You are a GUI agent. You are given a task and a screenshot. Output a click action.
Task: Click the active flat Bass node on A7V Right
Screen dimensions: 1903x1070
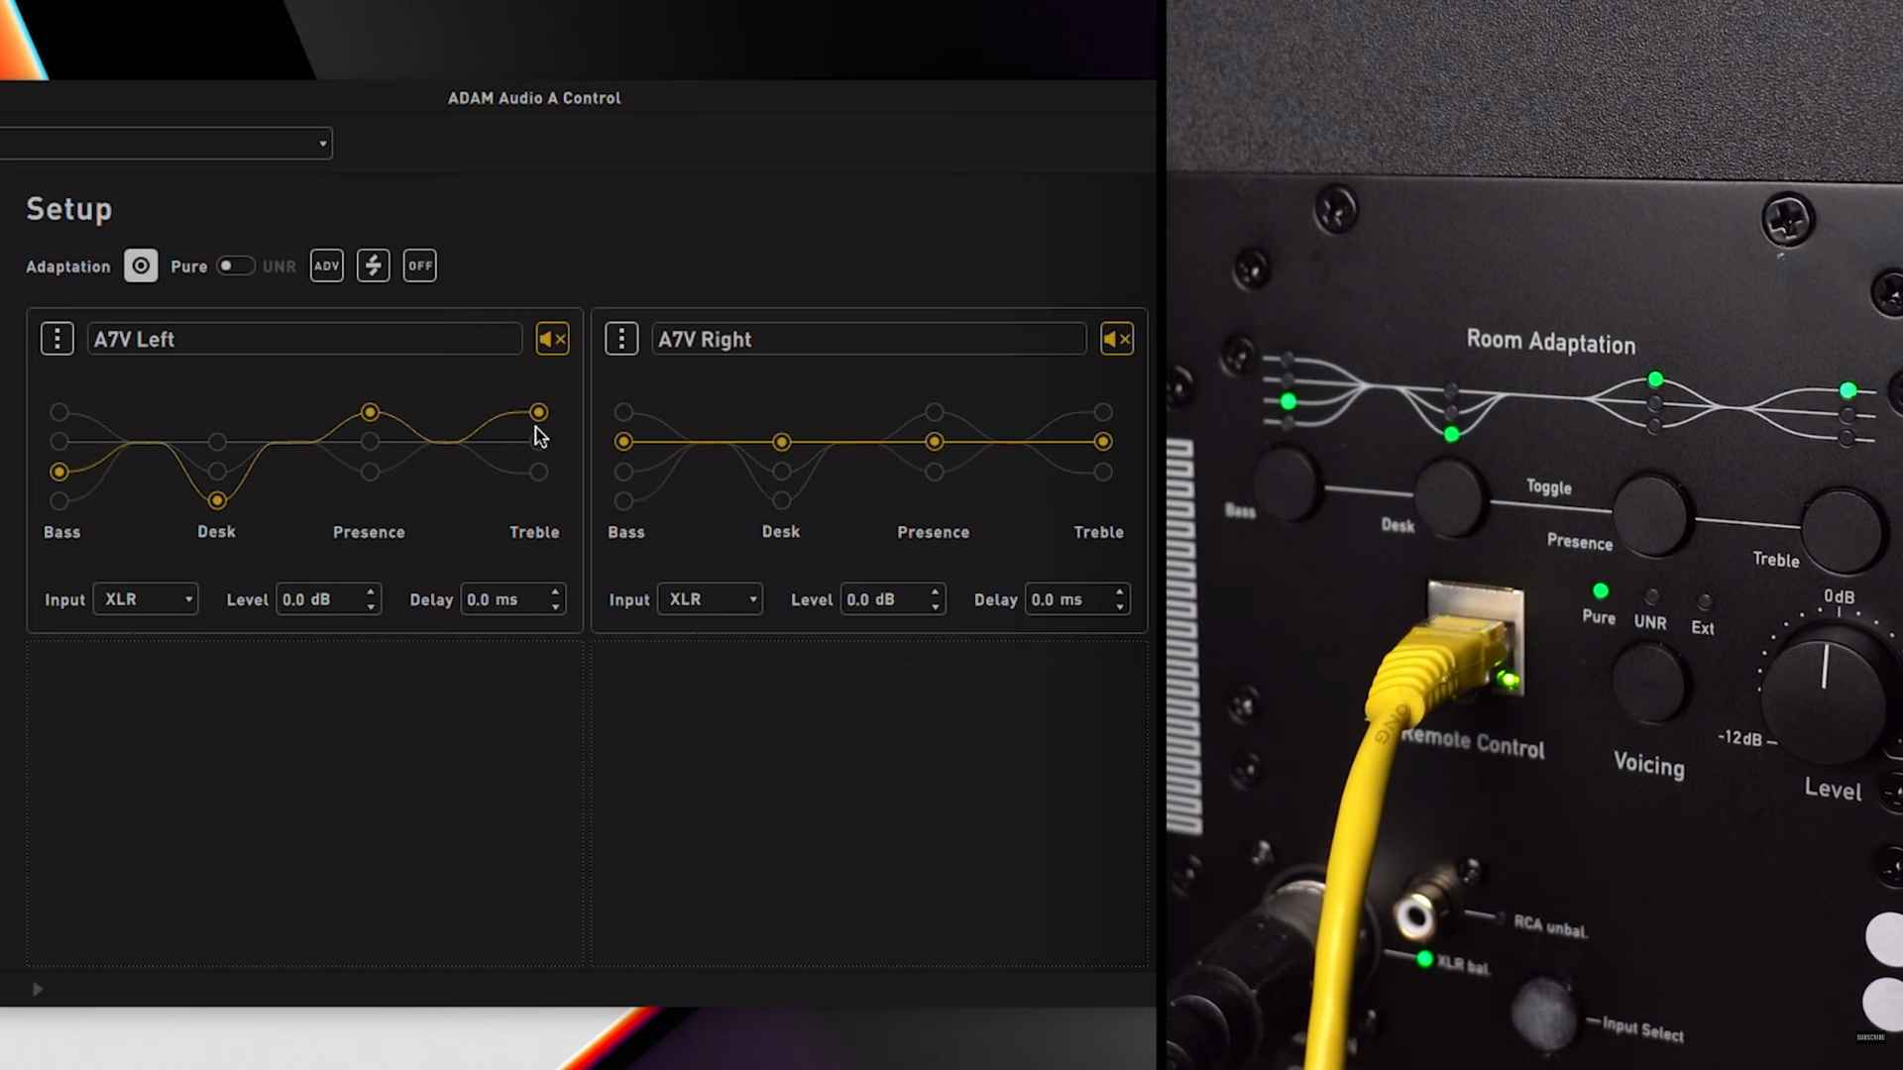[623, 442]
